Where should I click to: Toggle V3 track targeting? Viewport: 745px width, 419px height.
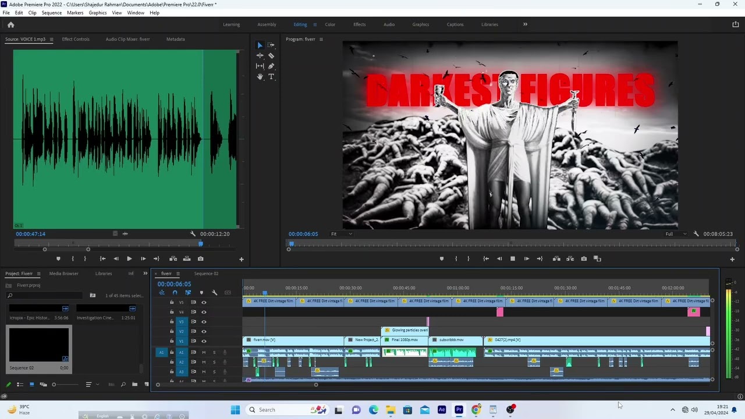pos(181,322)
